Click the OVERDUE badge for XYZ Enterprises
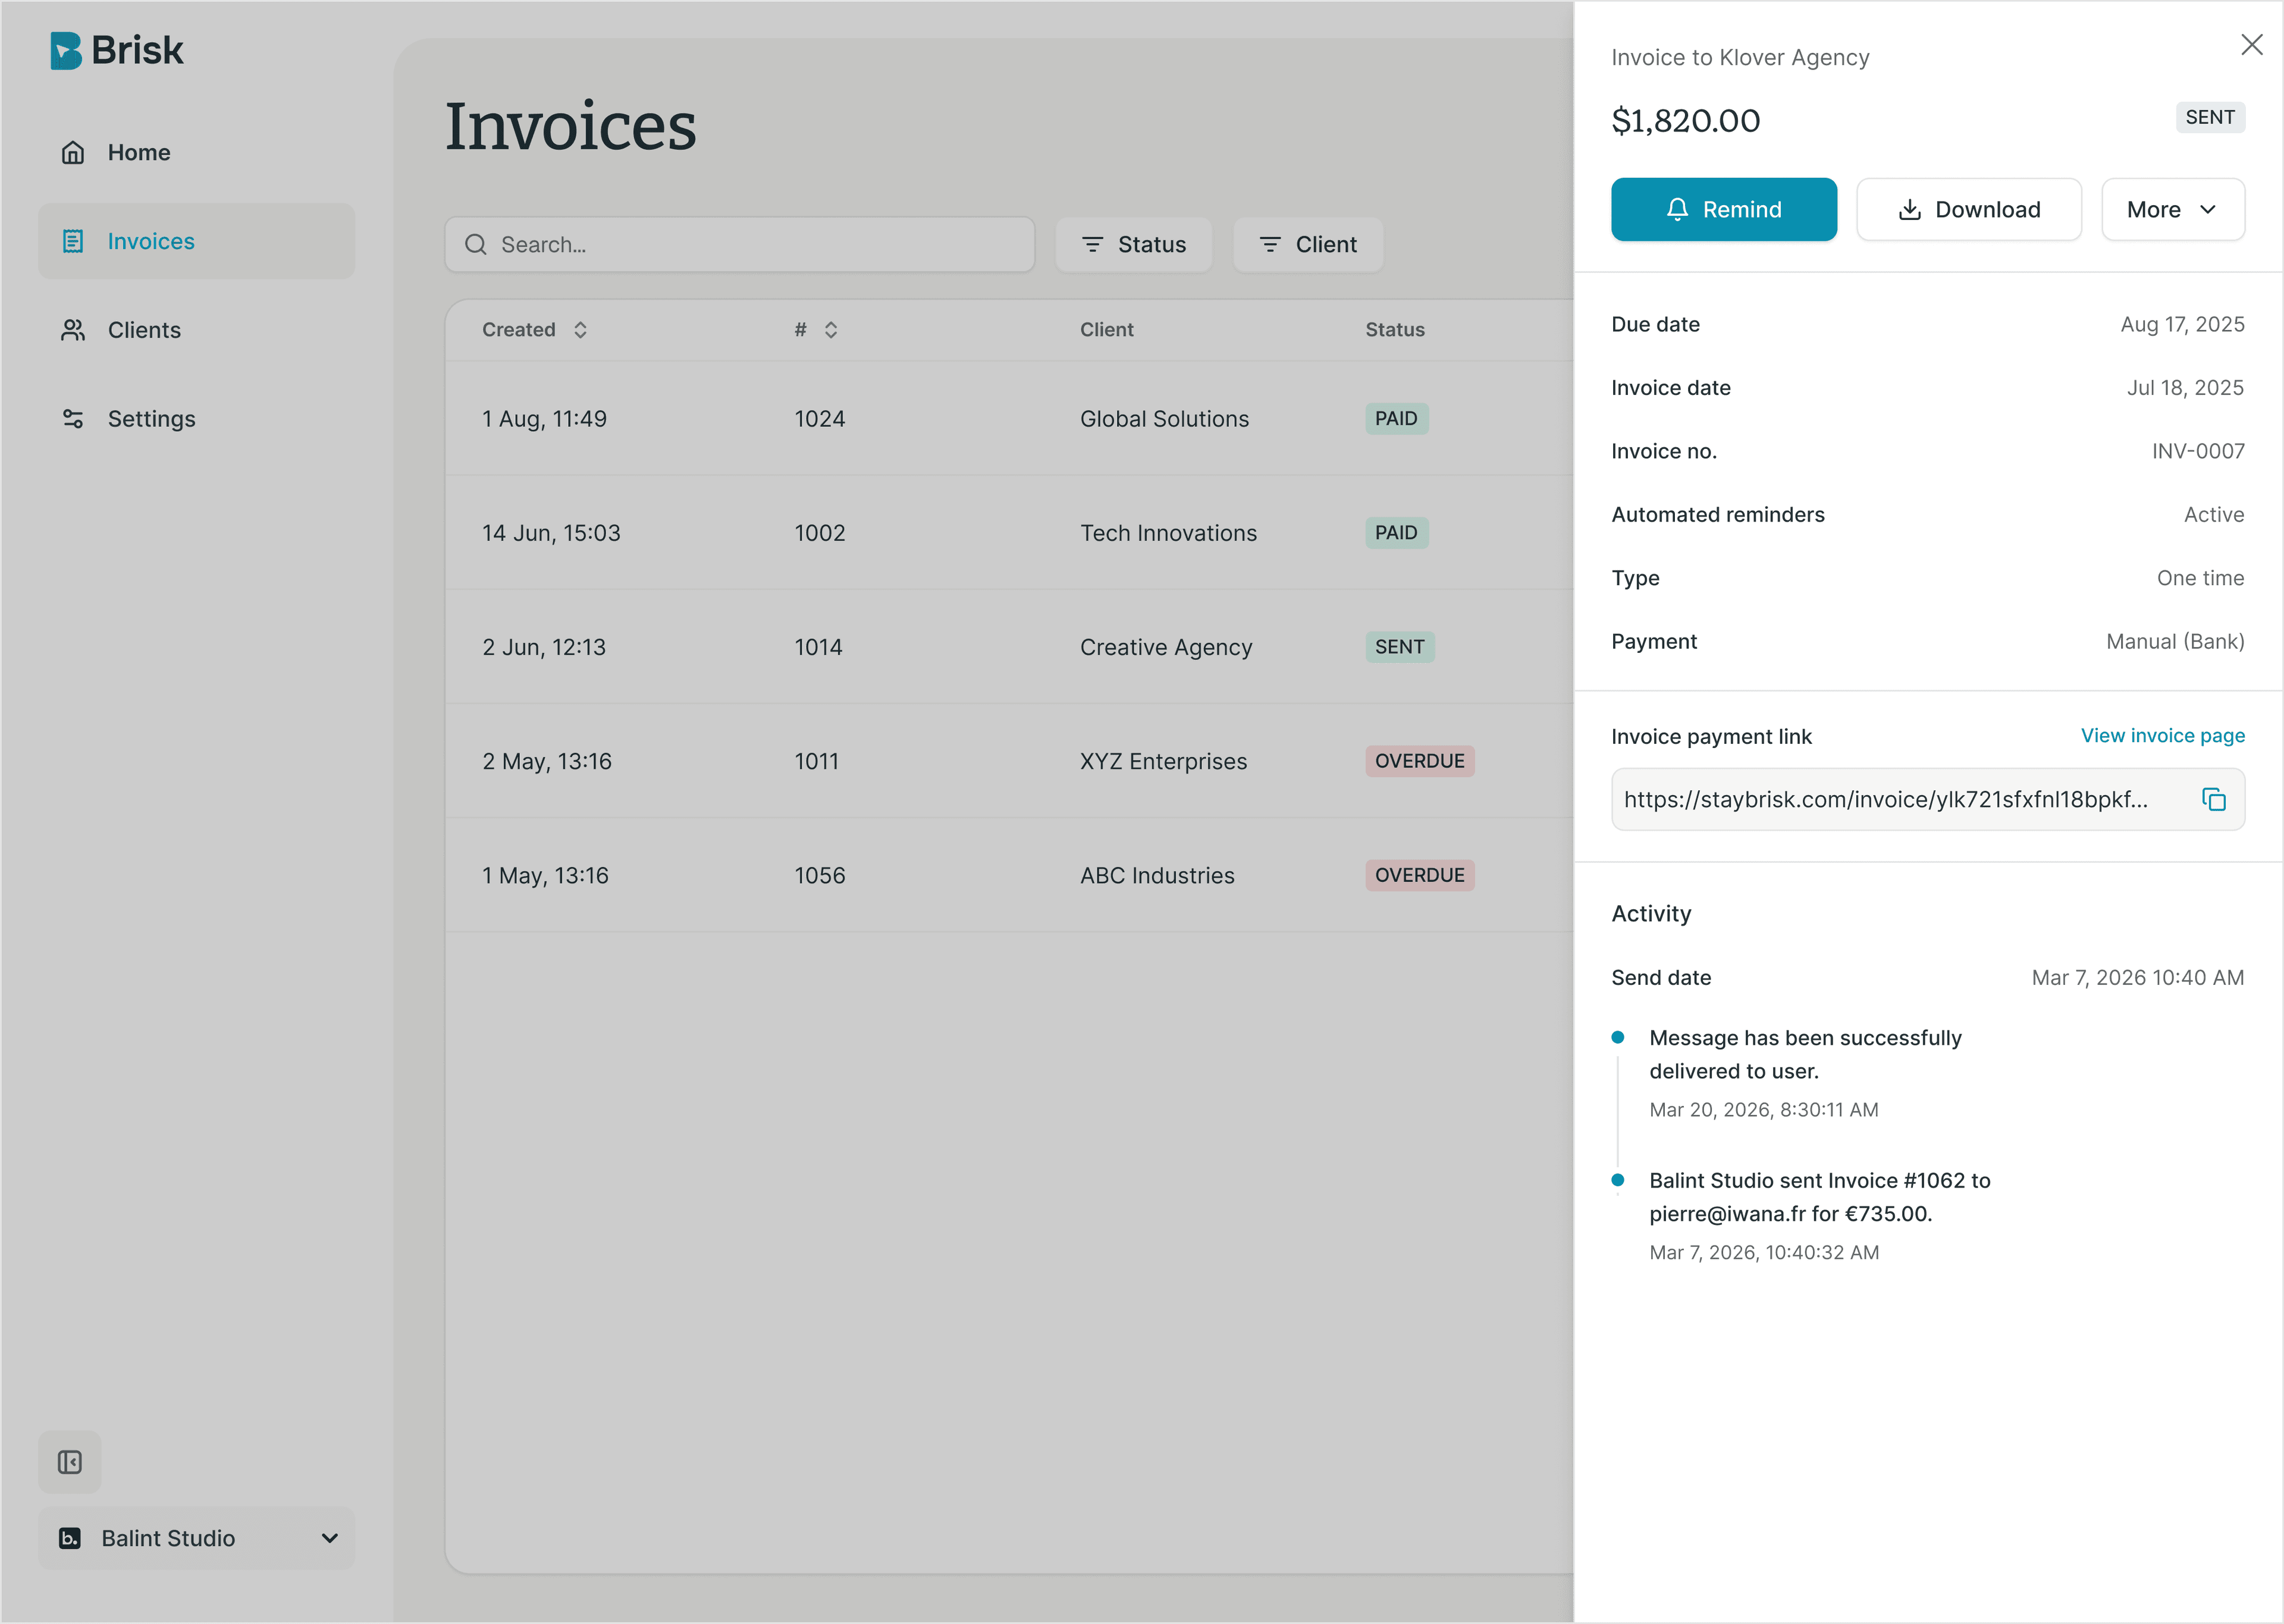Screen dimensions: 2284x1624 tap(1420, 760)
